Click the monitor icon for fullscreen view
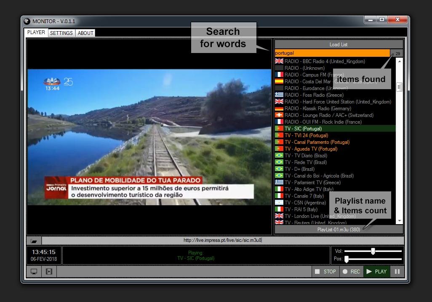The height and width of the screenshot is (302, 432). pyautogui.click(x=33, y=271)
